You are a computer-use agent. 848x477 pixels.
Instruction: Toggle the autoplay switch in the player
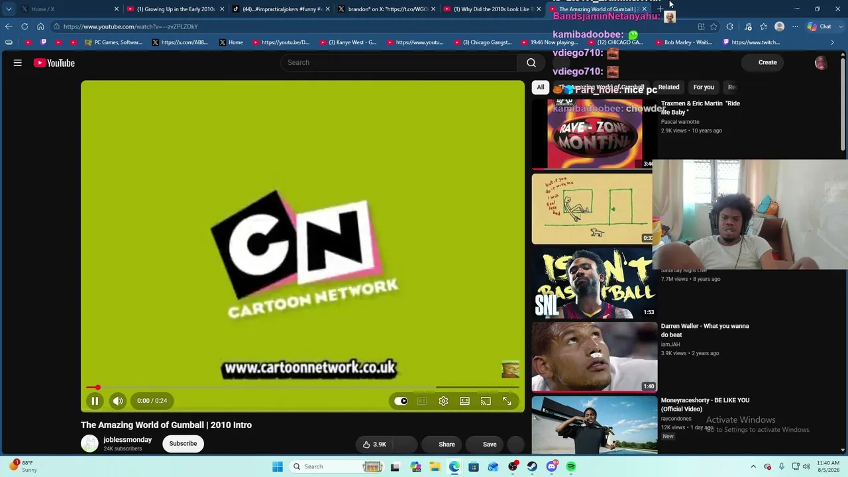pos(401,401)
